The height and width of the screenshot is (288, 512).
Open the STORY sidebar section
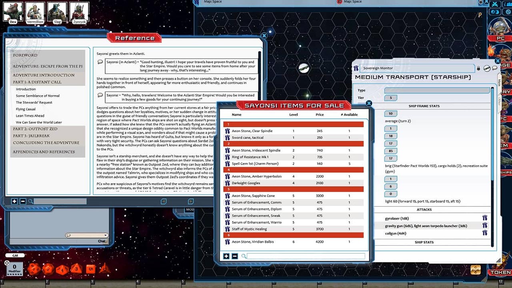[506, 91]
